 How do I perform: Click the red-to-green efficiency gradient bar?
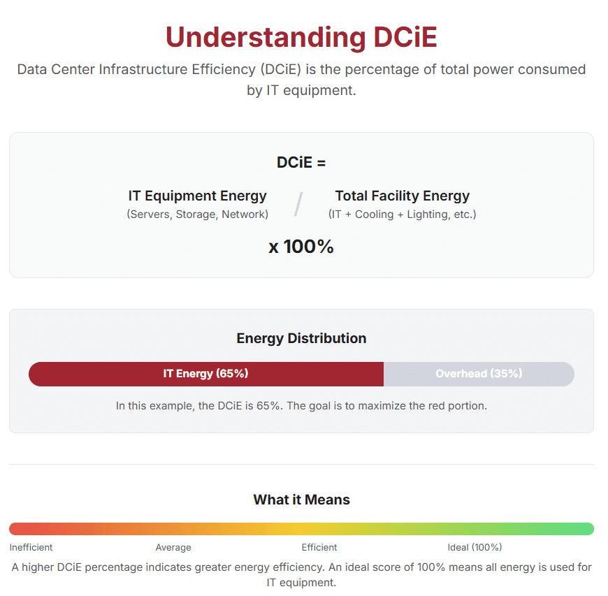[301, 529]
